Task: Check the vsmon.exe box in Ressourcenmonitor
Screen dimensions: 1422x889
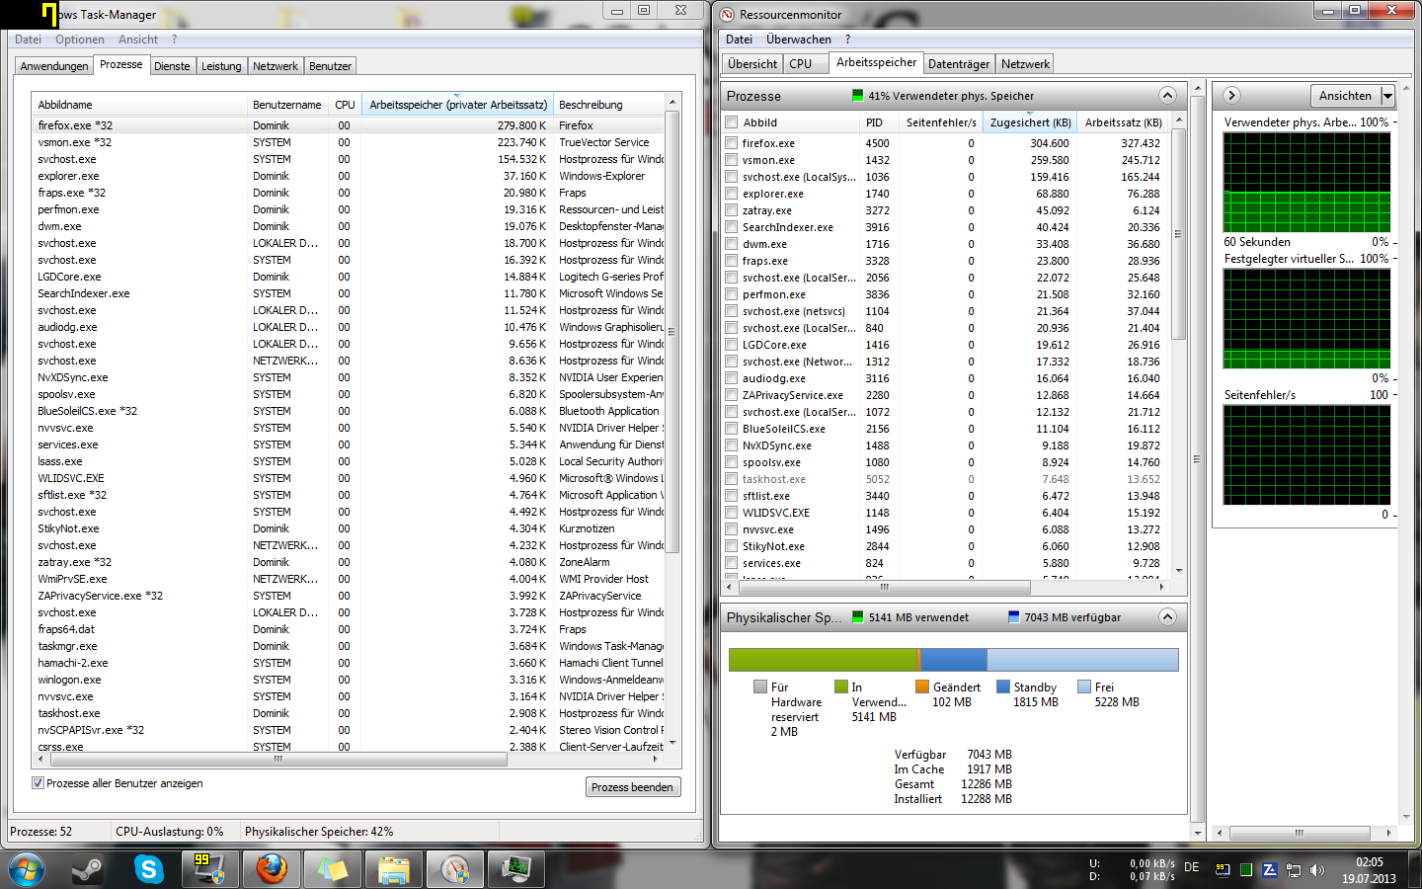Action: [732, 160]
